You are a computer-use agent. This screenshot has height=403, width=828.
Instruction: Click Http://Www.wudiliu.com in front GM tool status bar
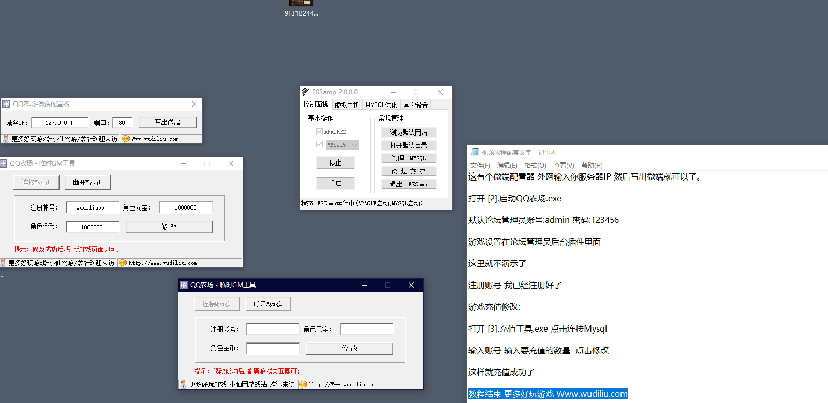click(x=344, y=385)
